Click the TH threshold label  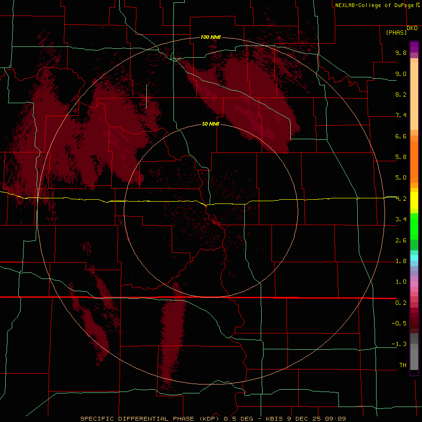click(403, 365)
